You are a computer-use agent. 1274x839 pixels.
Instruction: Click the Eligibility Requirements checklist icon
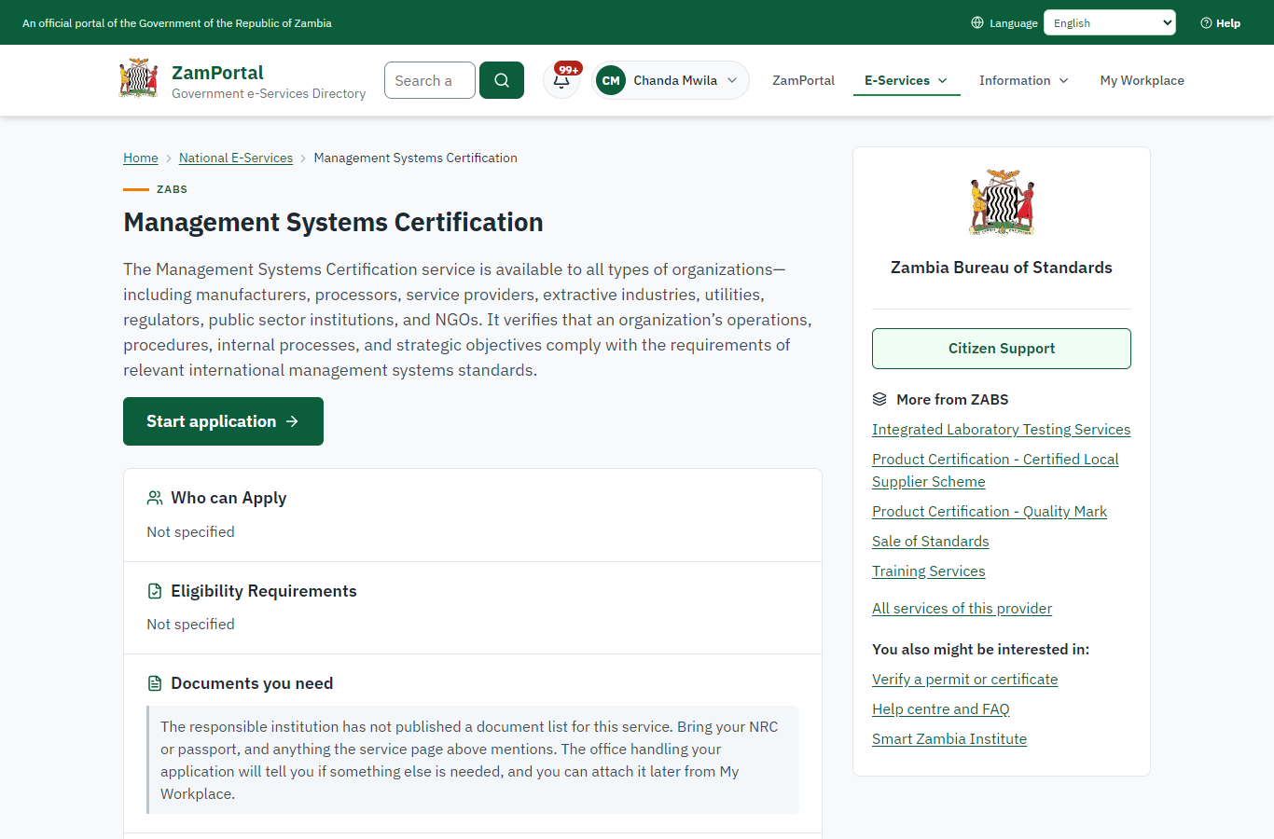pos(155,591)
